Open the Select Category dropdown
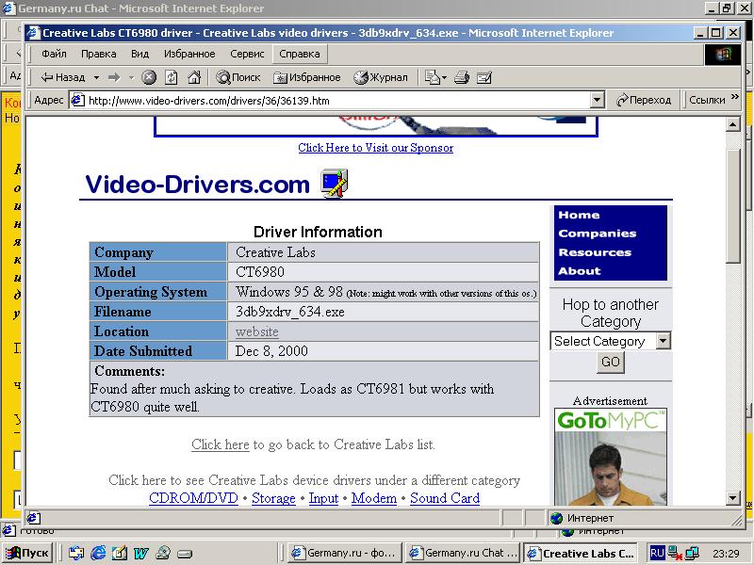The image size is (754, 565). pyautogui.click(x=610, y=341)
